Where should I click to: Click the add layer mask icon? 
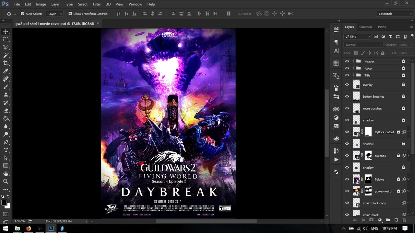click(x=372, y=220)
